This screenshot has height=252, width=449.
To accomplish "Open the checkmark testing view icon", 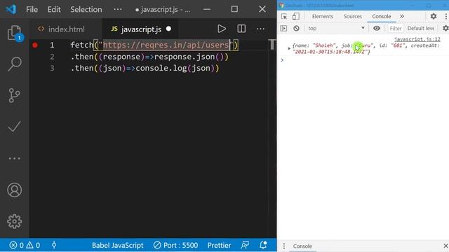I will [14, 126].
